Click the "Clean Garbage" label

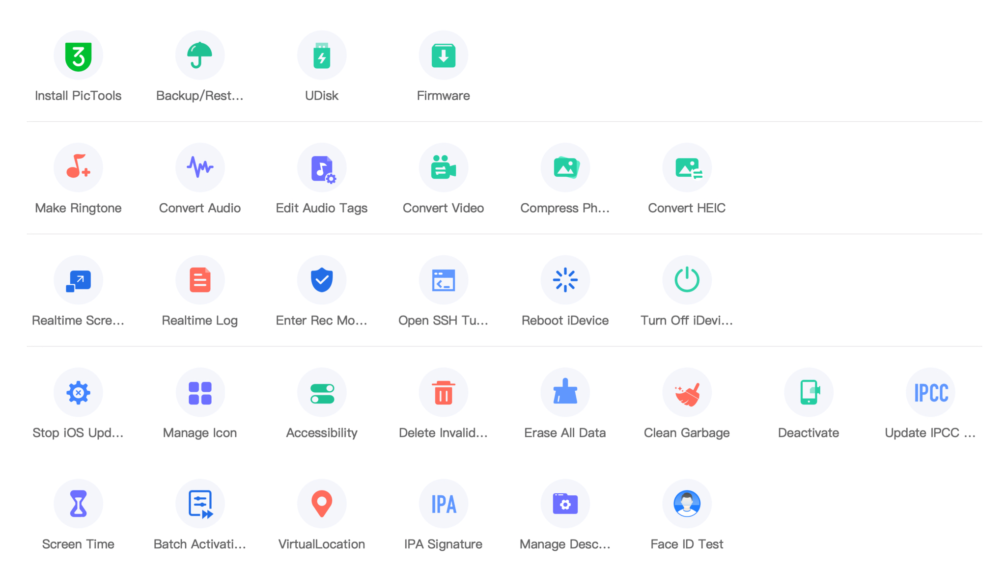(x=687, y=433)
